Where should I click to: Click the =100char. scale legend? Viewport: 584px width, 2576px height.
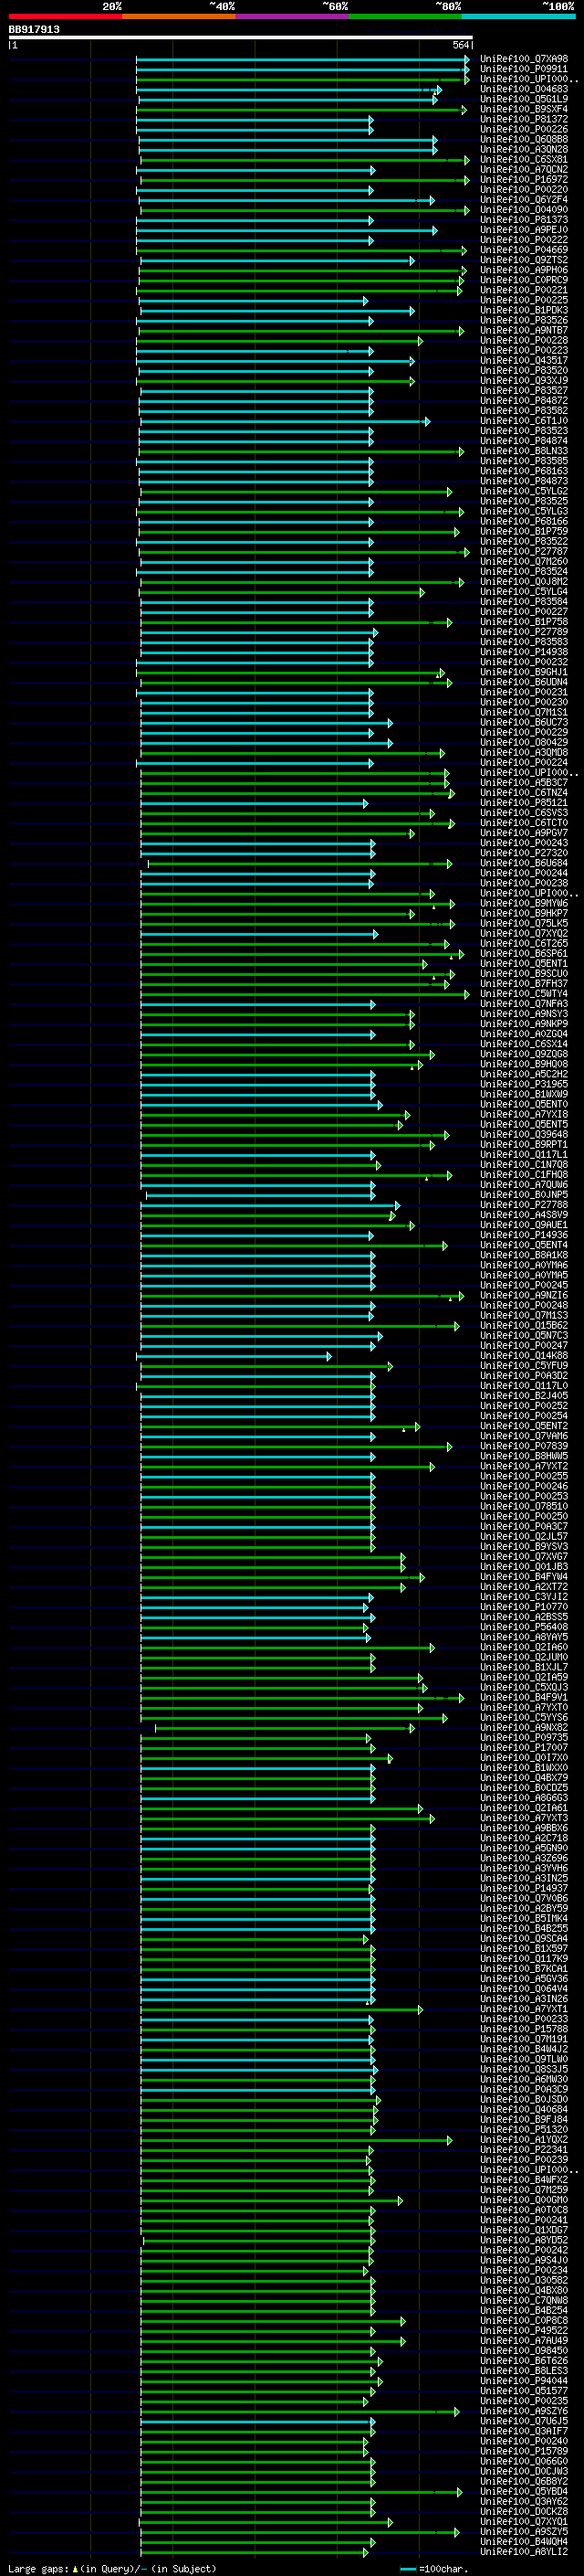click(434, 2568)
